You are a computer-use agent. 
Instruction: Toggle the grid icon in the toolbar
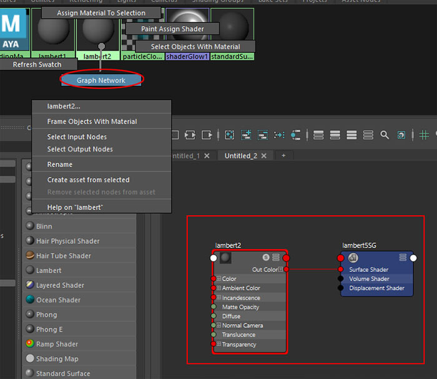point(425,135)
